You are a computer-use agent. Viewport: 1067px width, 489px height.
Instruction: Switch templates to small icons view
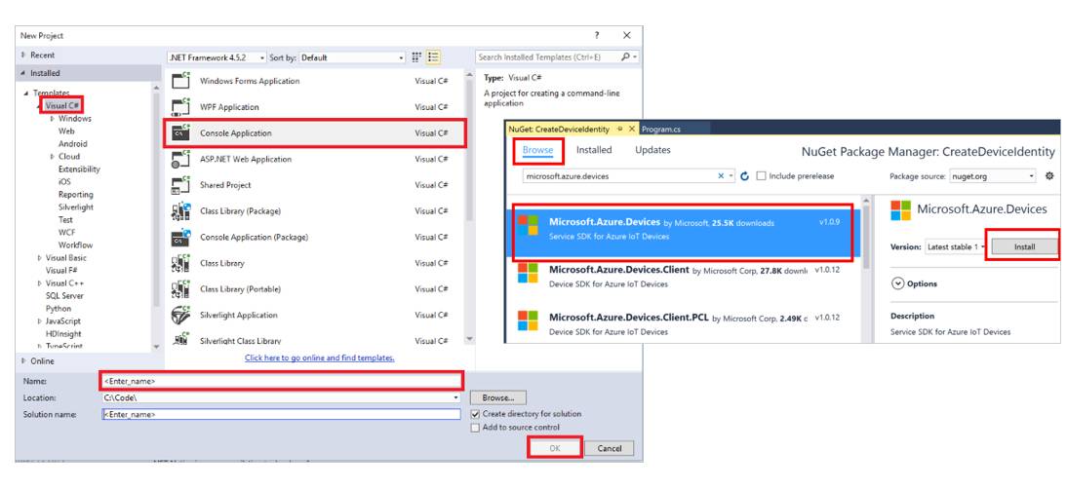[417, 57]
